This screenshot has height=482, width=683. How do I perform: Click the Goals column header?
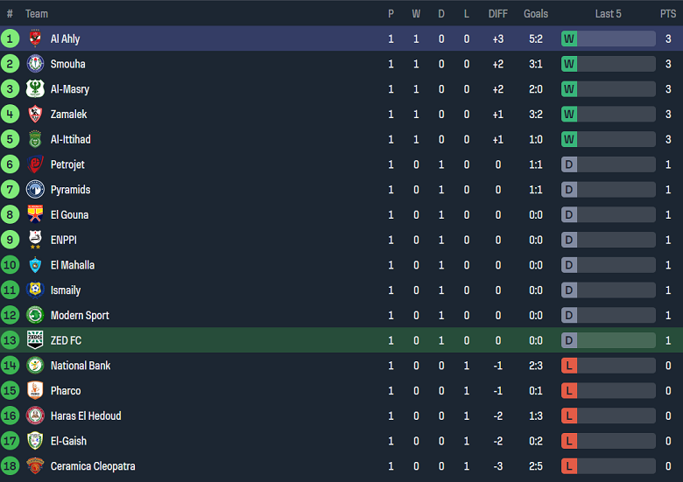pyautogui.click(x=536, y=14)
